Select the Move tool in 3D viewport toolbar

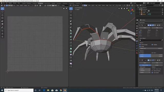tap(71, 15)
